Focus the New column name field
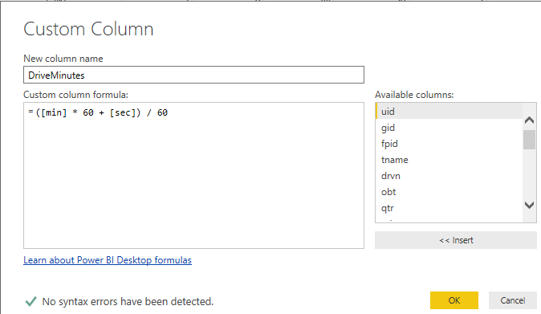 point(193,75)
